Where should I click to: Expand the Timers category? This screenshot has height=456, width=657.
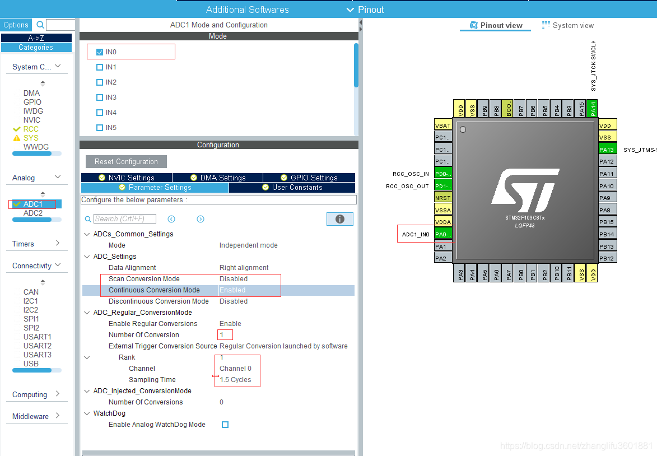pos(58,243)
